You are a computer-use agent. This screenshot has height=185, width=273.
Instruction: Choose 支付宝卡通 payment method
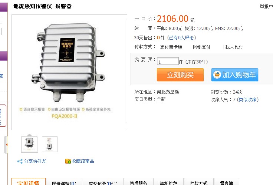171,47
